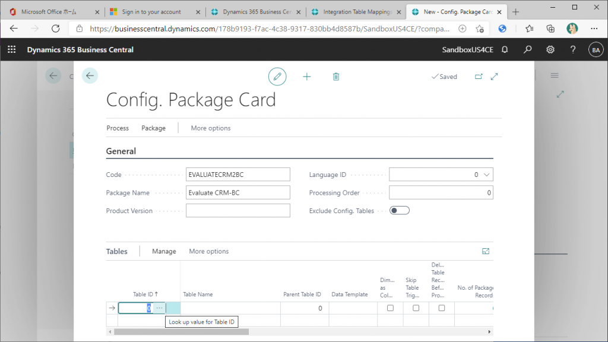The width and height of the screenshot is (608, 342).
Task: Open the Business Central search magnifier
Action: click(527, 50)
